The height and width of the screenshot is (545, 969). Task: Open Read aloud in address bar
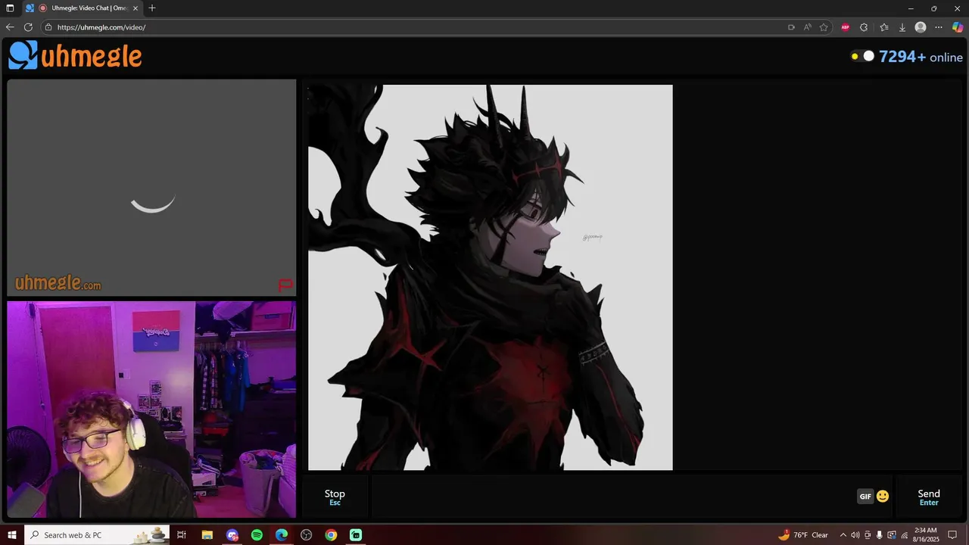tap(807, 27)
